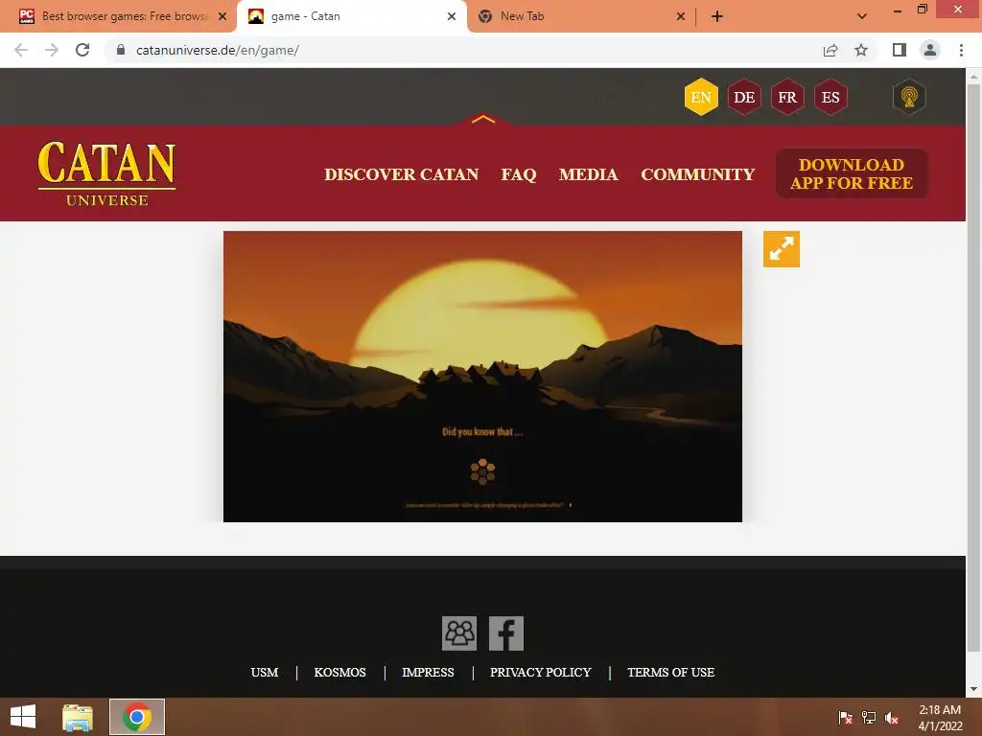This screenshot has height=736, width=982.
Task: Reload the current page
Action: coord(82,50)
